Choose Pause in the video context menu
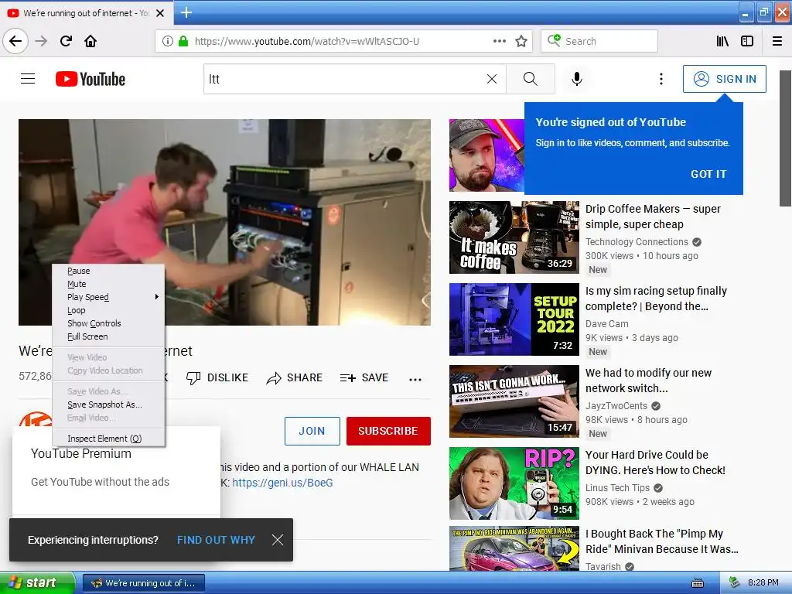 coord(108,271)
